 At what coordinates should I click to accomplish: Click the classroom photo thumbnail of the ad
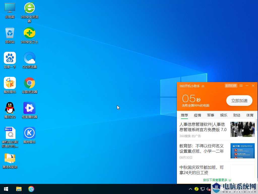click(243, 129)
